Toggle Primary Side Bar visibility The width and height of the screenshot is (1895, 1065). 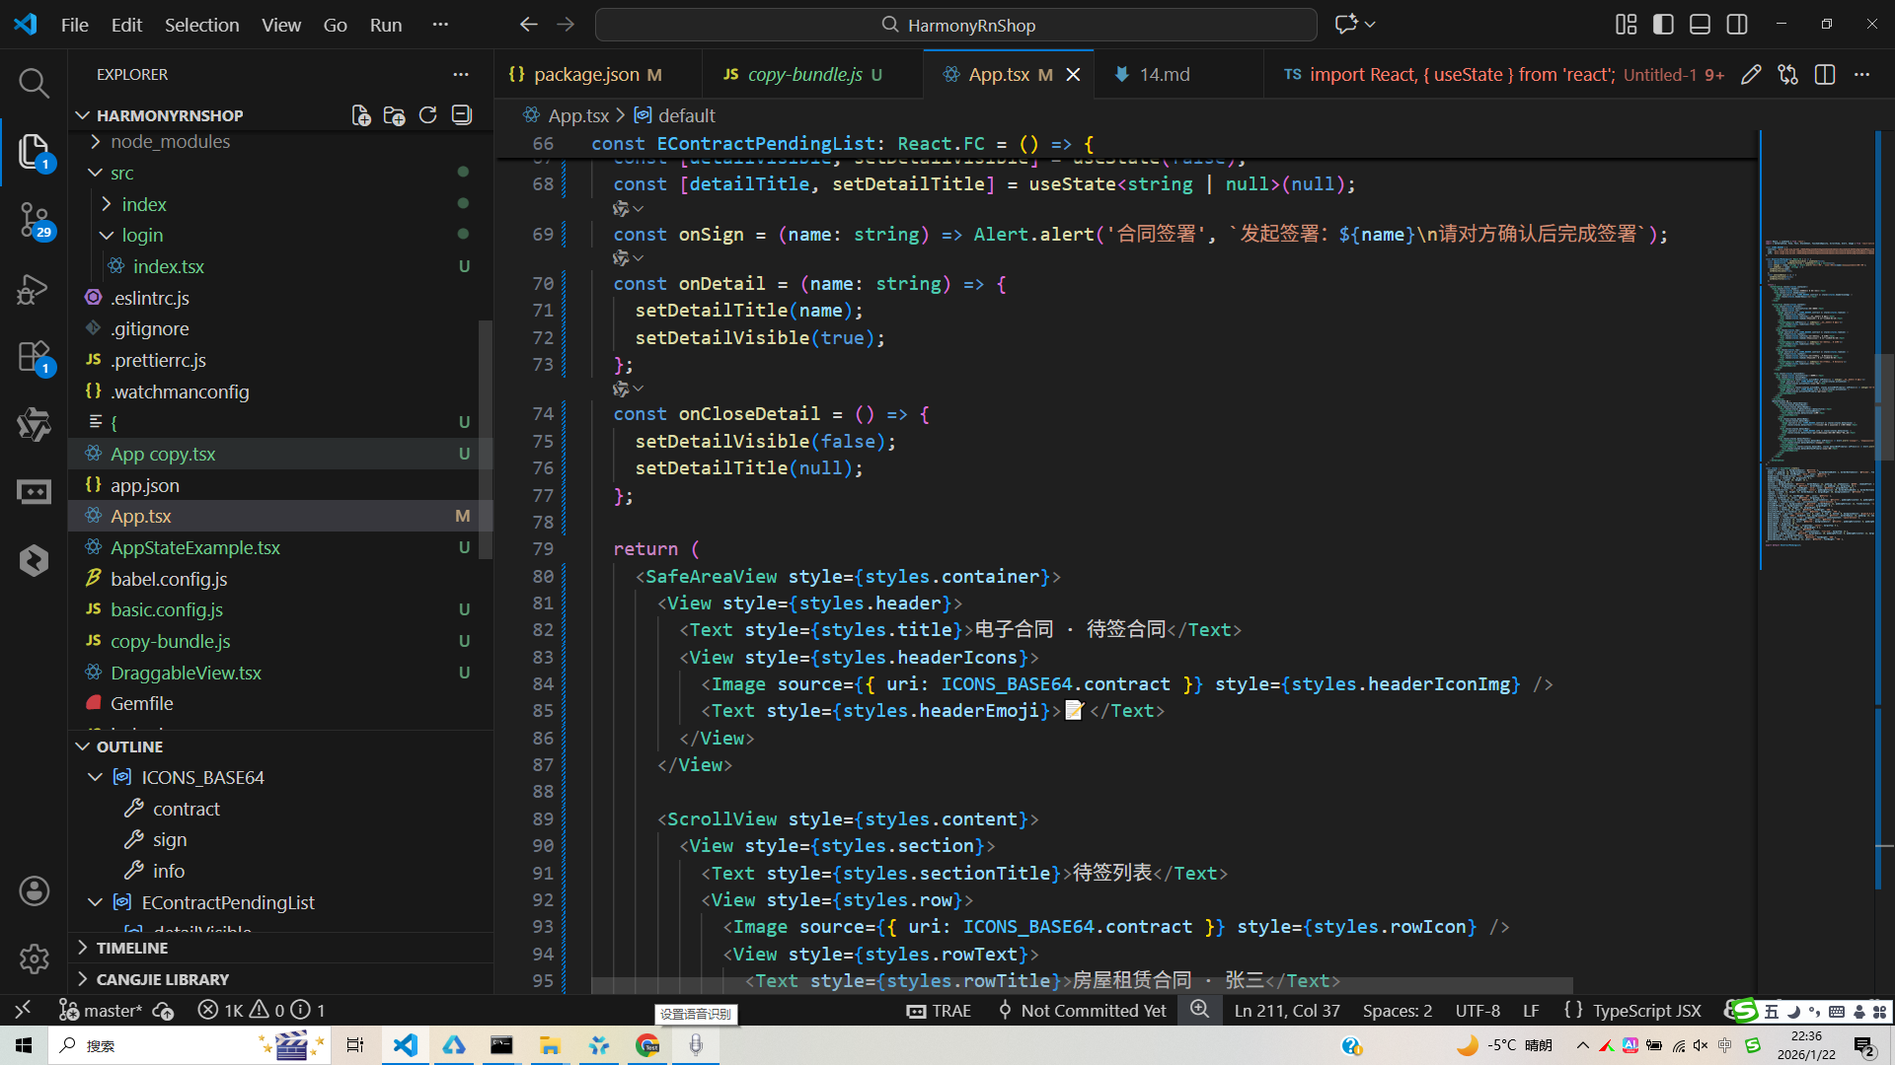1663,25
